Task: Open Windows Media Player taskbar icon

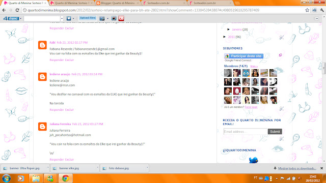Action: point(21,178)
